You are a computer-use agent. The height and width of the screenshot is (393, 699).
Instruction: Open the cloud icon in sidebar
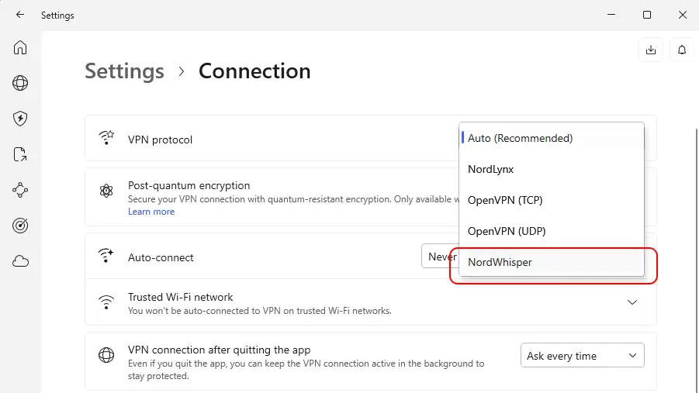click(20, 261)
